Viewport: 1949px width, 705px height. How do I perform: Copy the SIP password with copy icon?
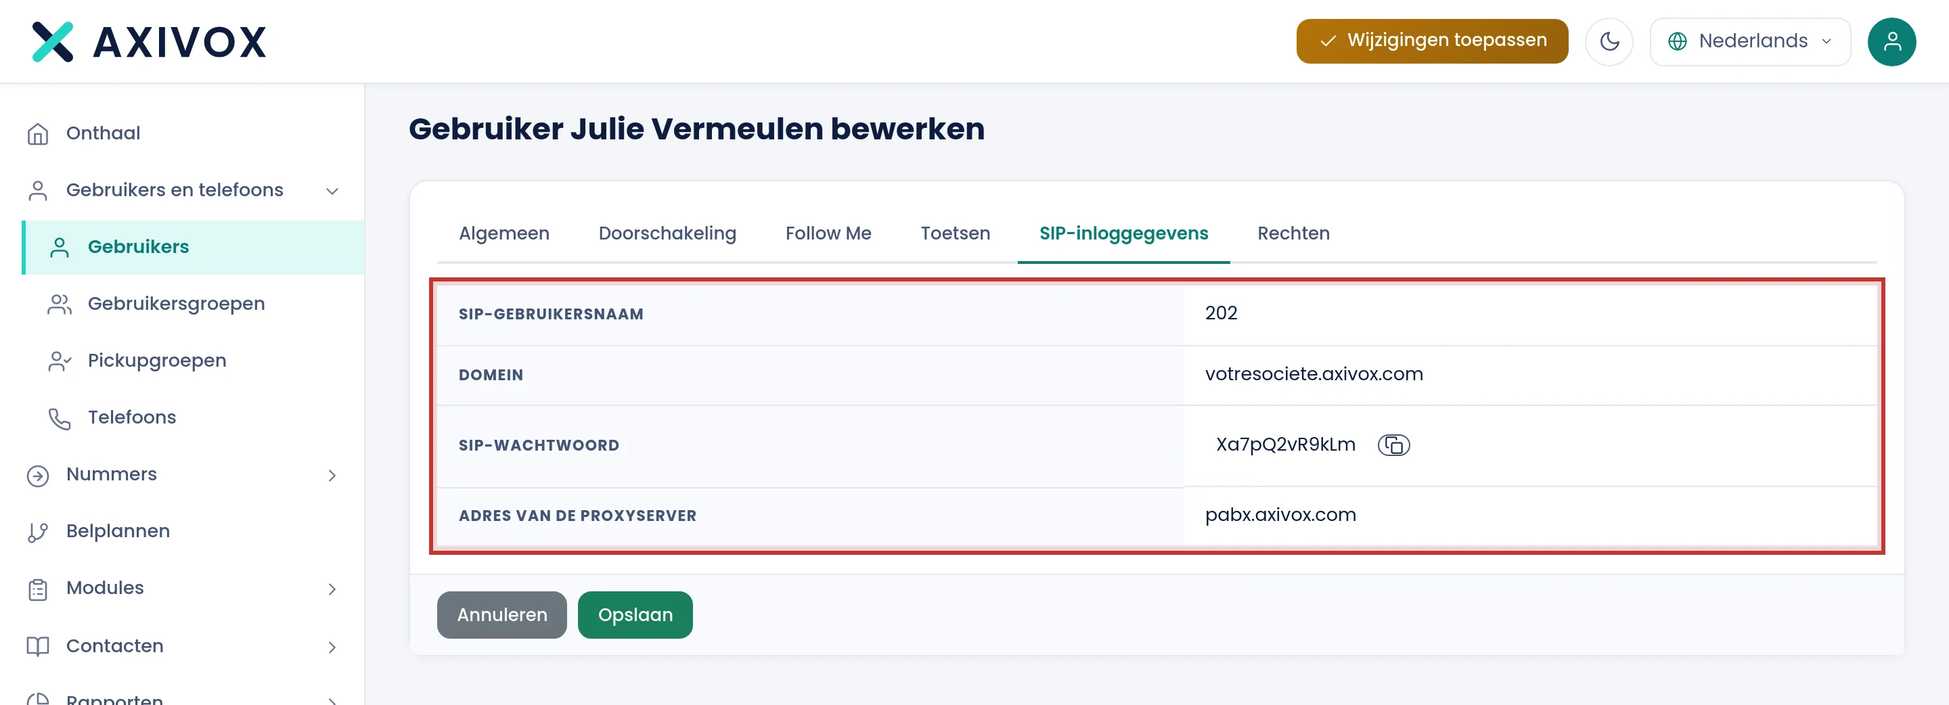[x=1393, y=445]
